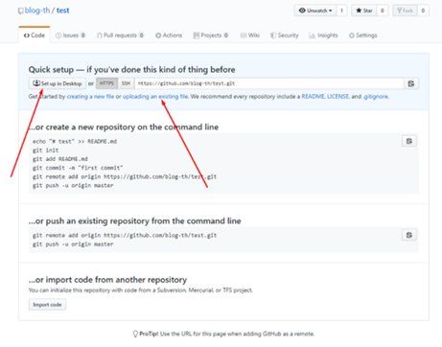
Task: Switch clone protocol to SSH
Action: [126, 83]
